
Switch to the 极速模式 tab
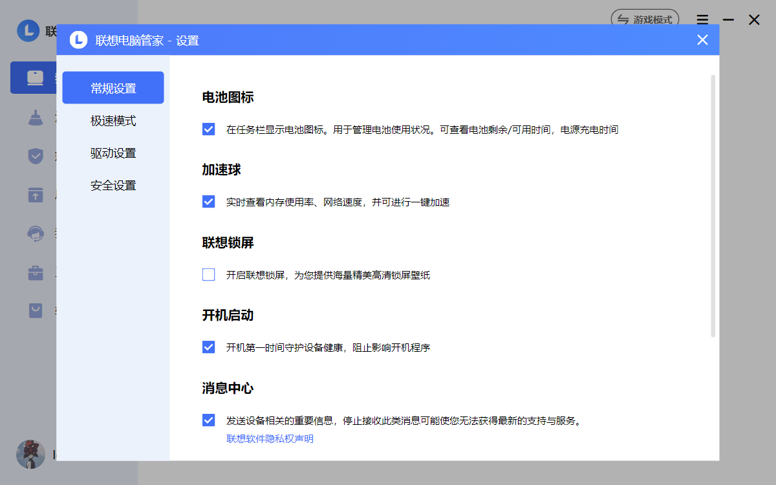click(x=113, y=121)
